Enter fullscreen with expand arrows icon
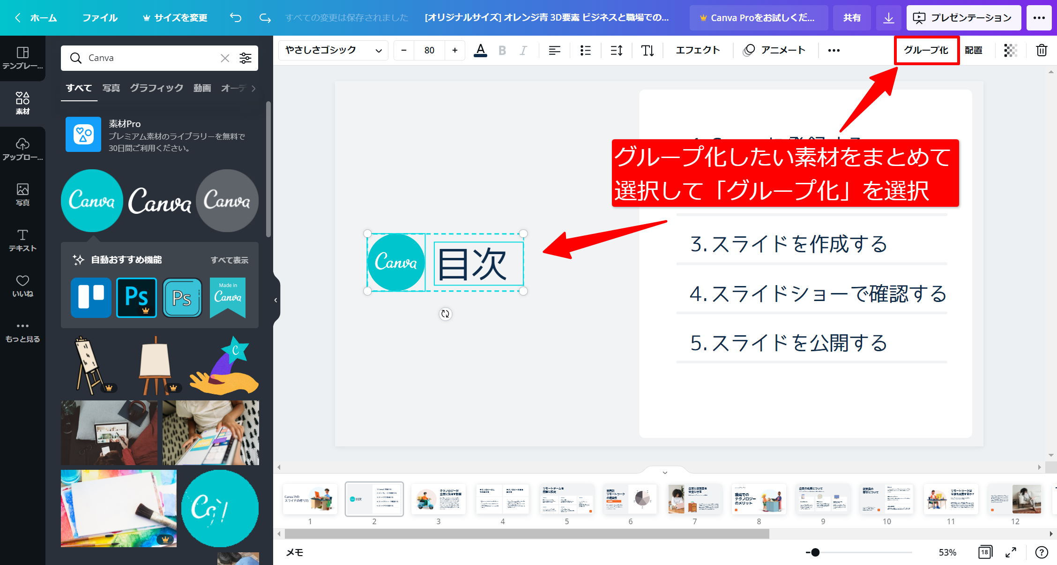This screenshot has width=1057, height=565. (1011, 552)
